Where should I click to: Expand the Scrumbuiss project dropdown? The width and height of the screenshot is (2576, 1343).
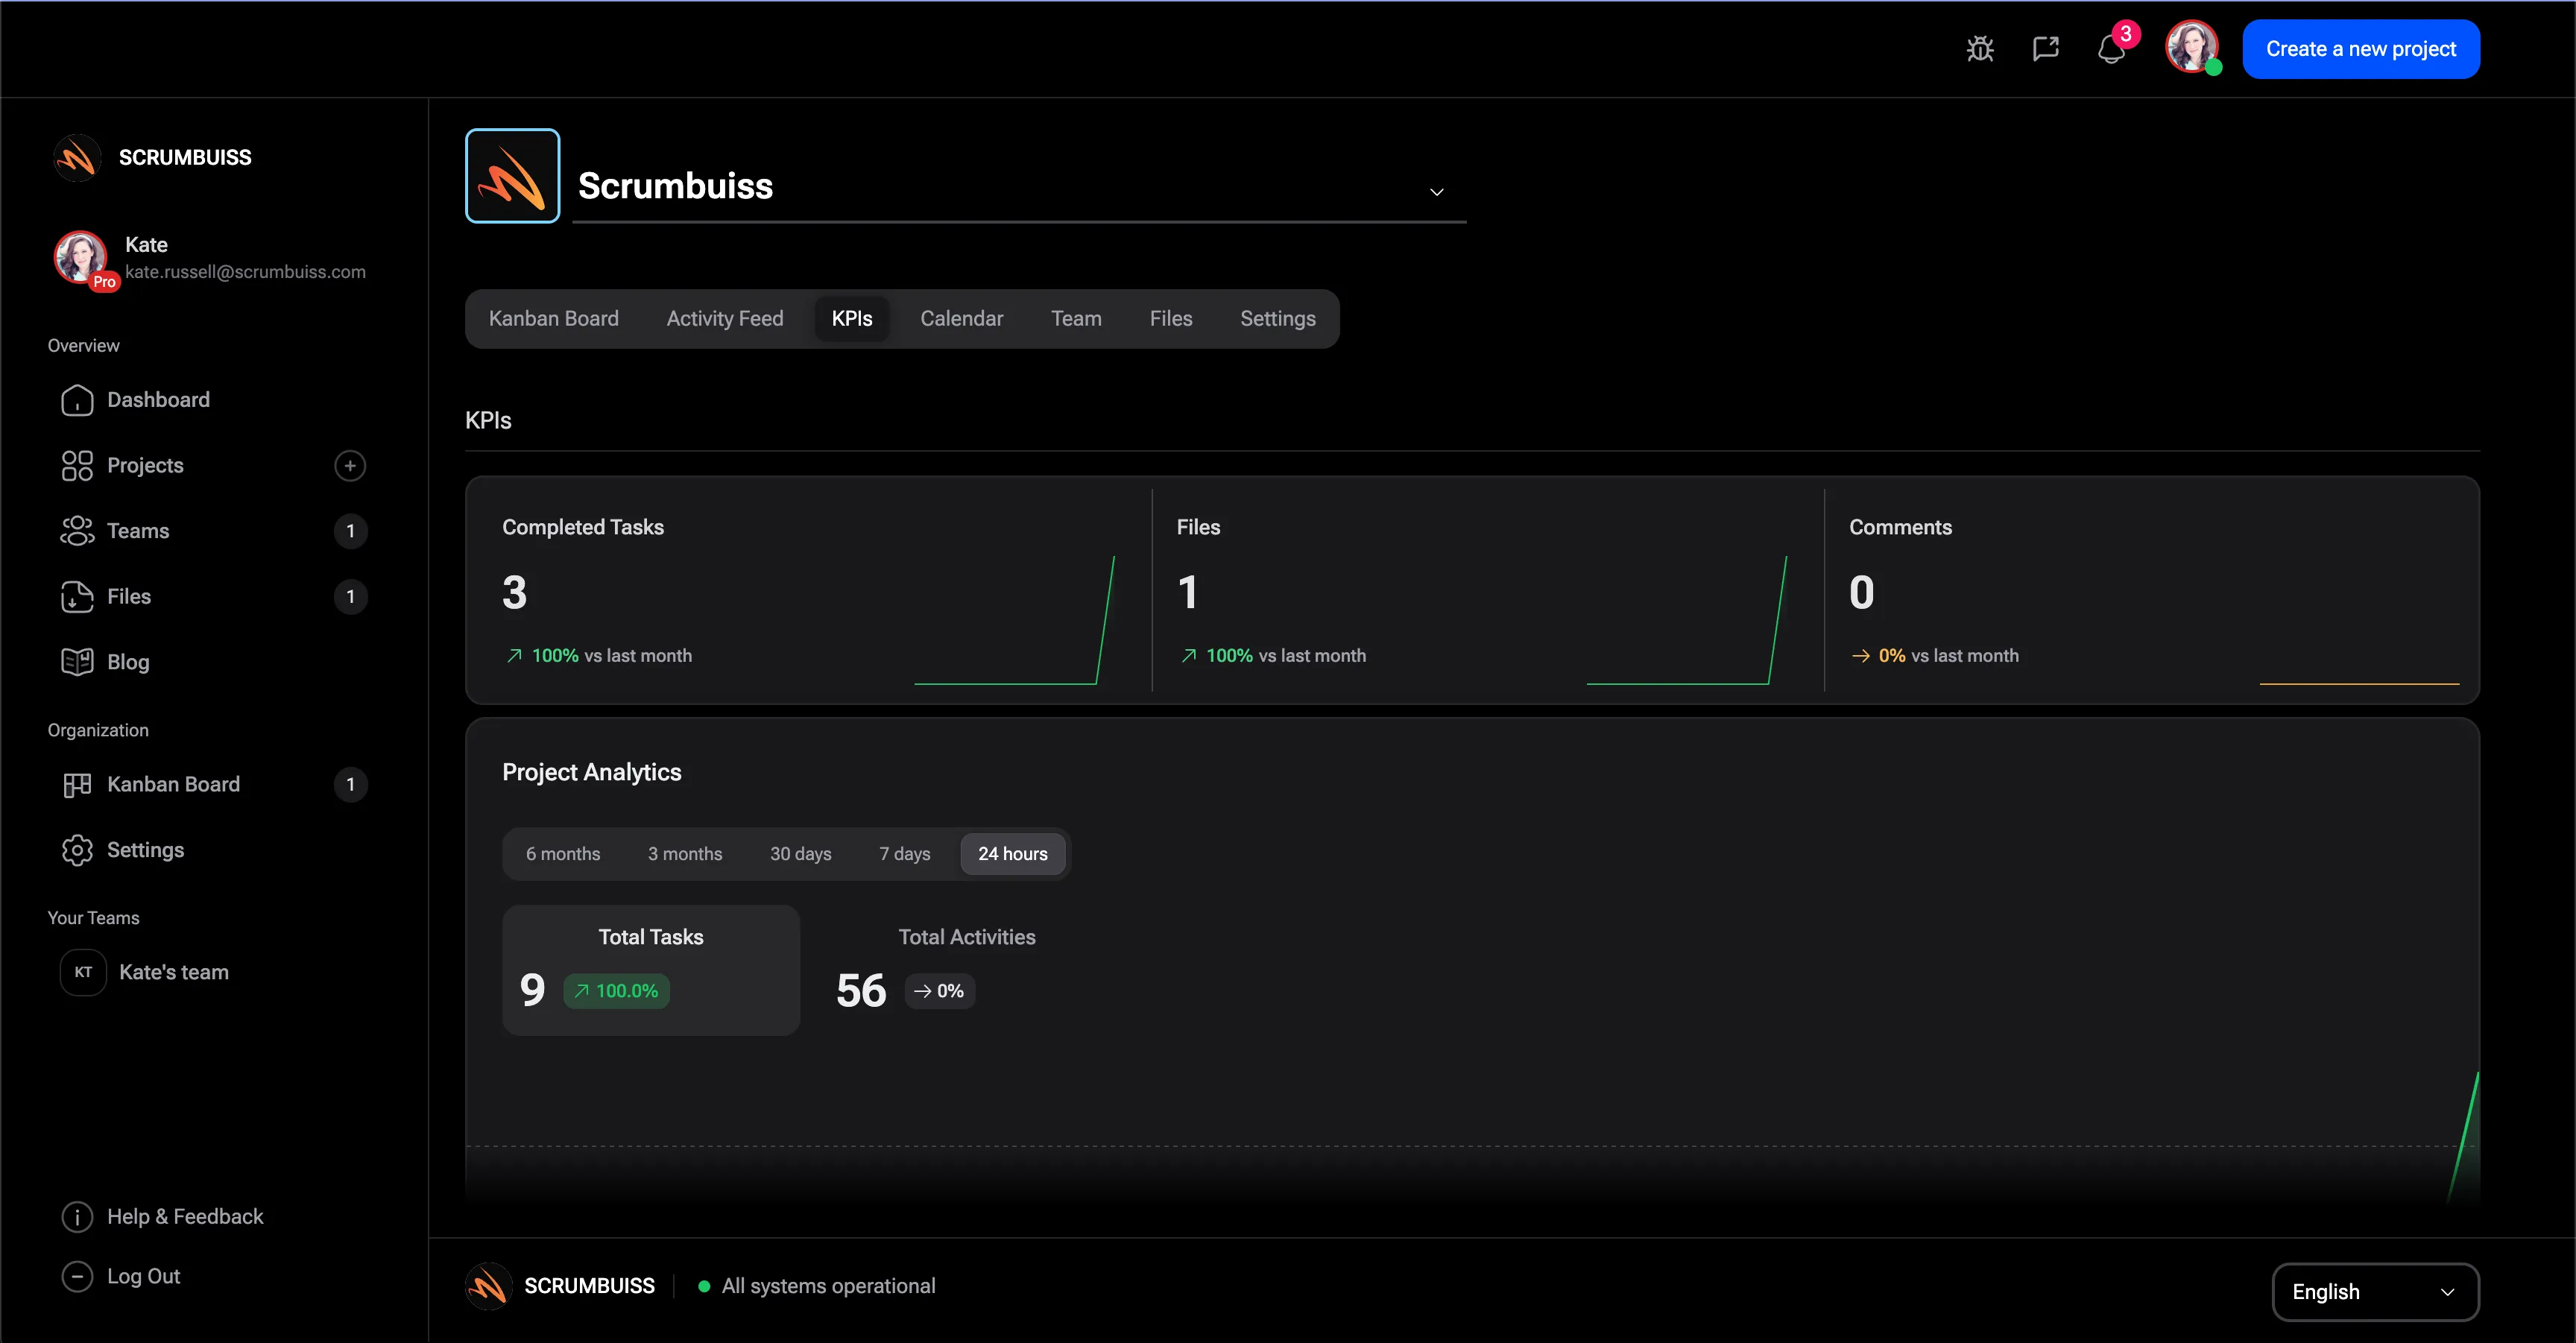tap(1436, 191)
